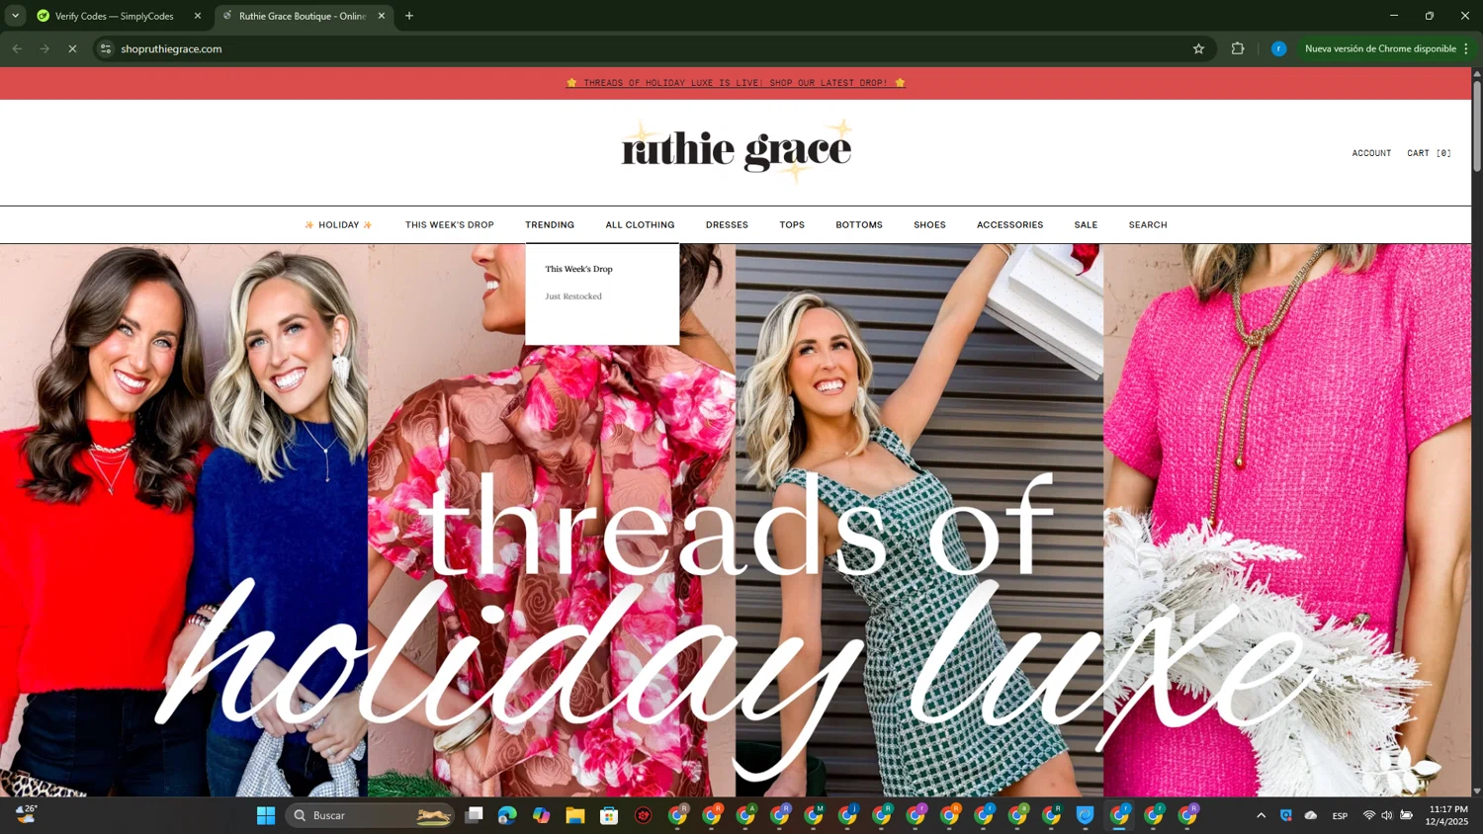
Task: Choose Just Restocked from Trending submenu
Action: pos(573,296)
